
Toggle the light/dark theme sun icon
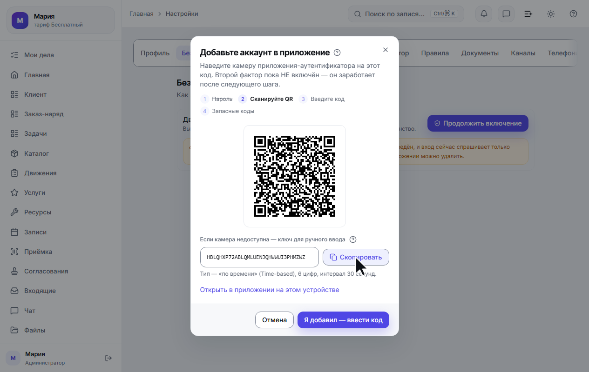pos(551,14)
